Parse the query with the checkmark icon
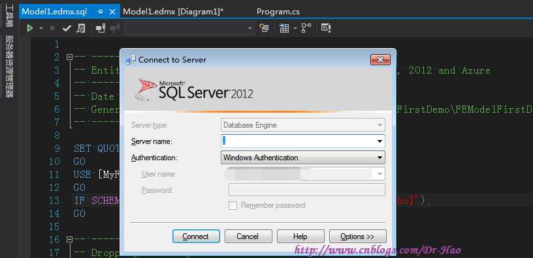The image size is (533, 258). [x=67, y=29]
